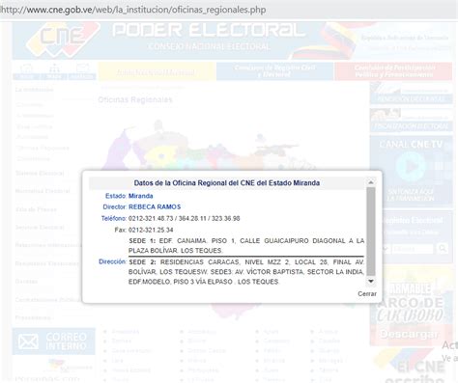
Task: Close the Miranda office dialog with Cerrar
Action: 367,294
